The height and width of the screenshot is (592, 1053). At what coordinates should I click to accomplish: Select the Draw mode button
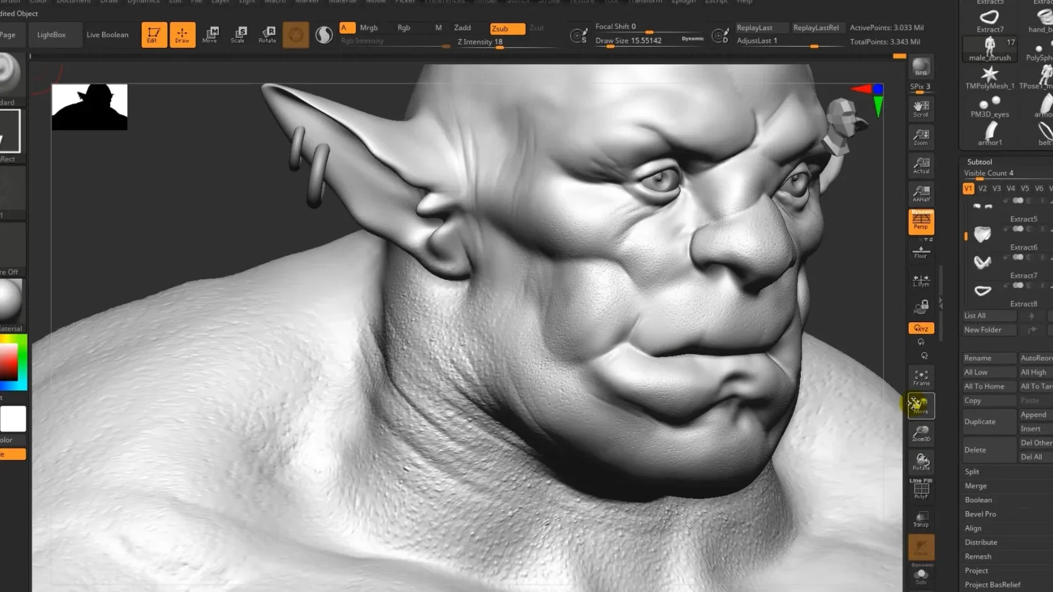[x=182, y=35]
